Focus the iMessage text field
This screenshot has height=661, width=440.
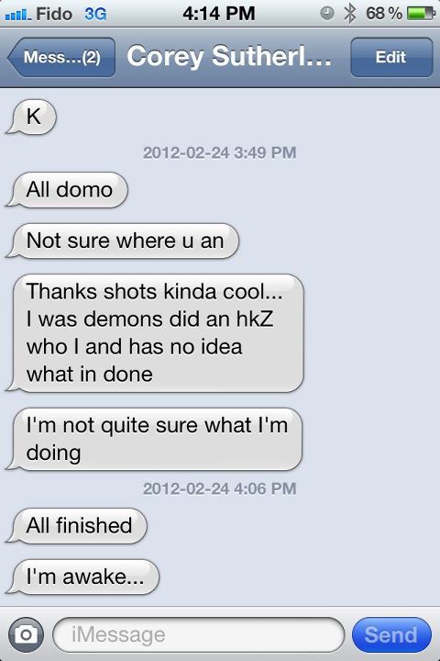[198, 635]
